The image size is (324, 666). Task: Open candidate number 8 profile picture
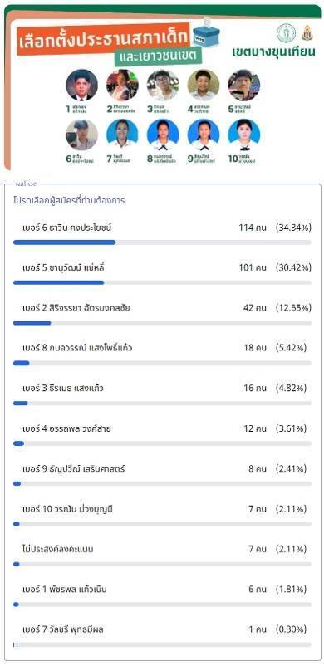[x=163, y=135]
